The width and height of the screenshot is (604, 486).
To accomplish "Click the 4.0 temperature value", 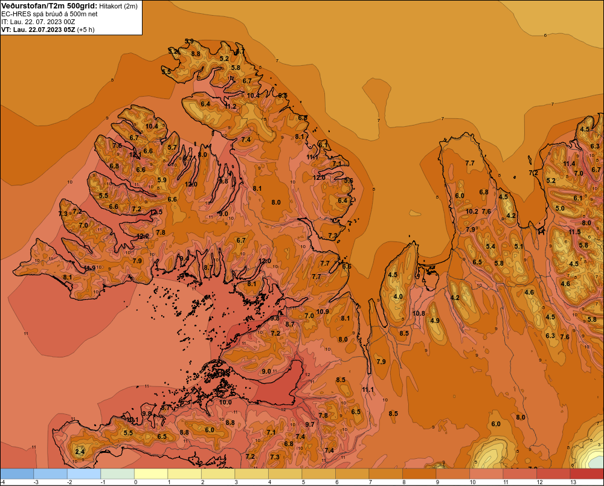I will (398, 296).
